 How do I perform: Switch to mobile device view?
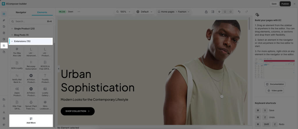(230, 12)
